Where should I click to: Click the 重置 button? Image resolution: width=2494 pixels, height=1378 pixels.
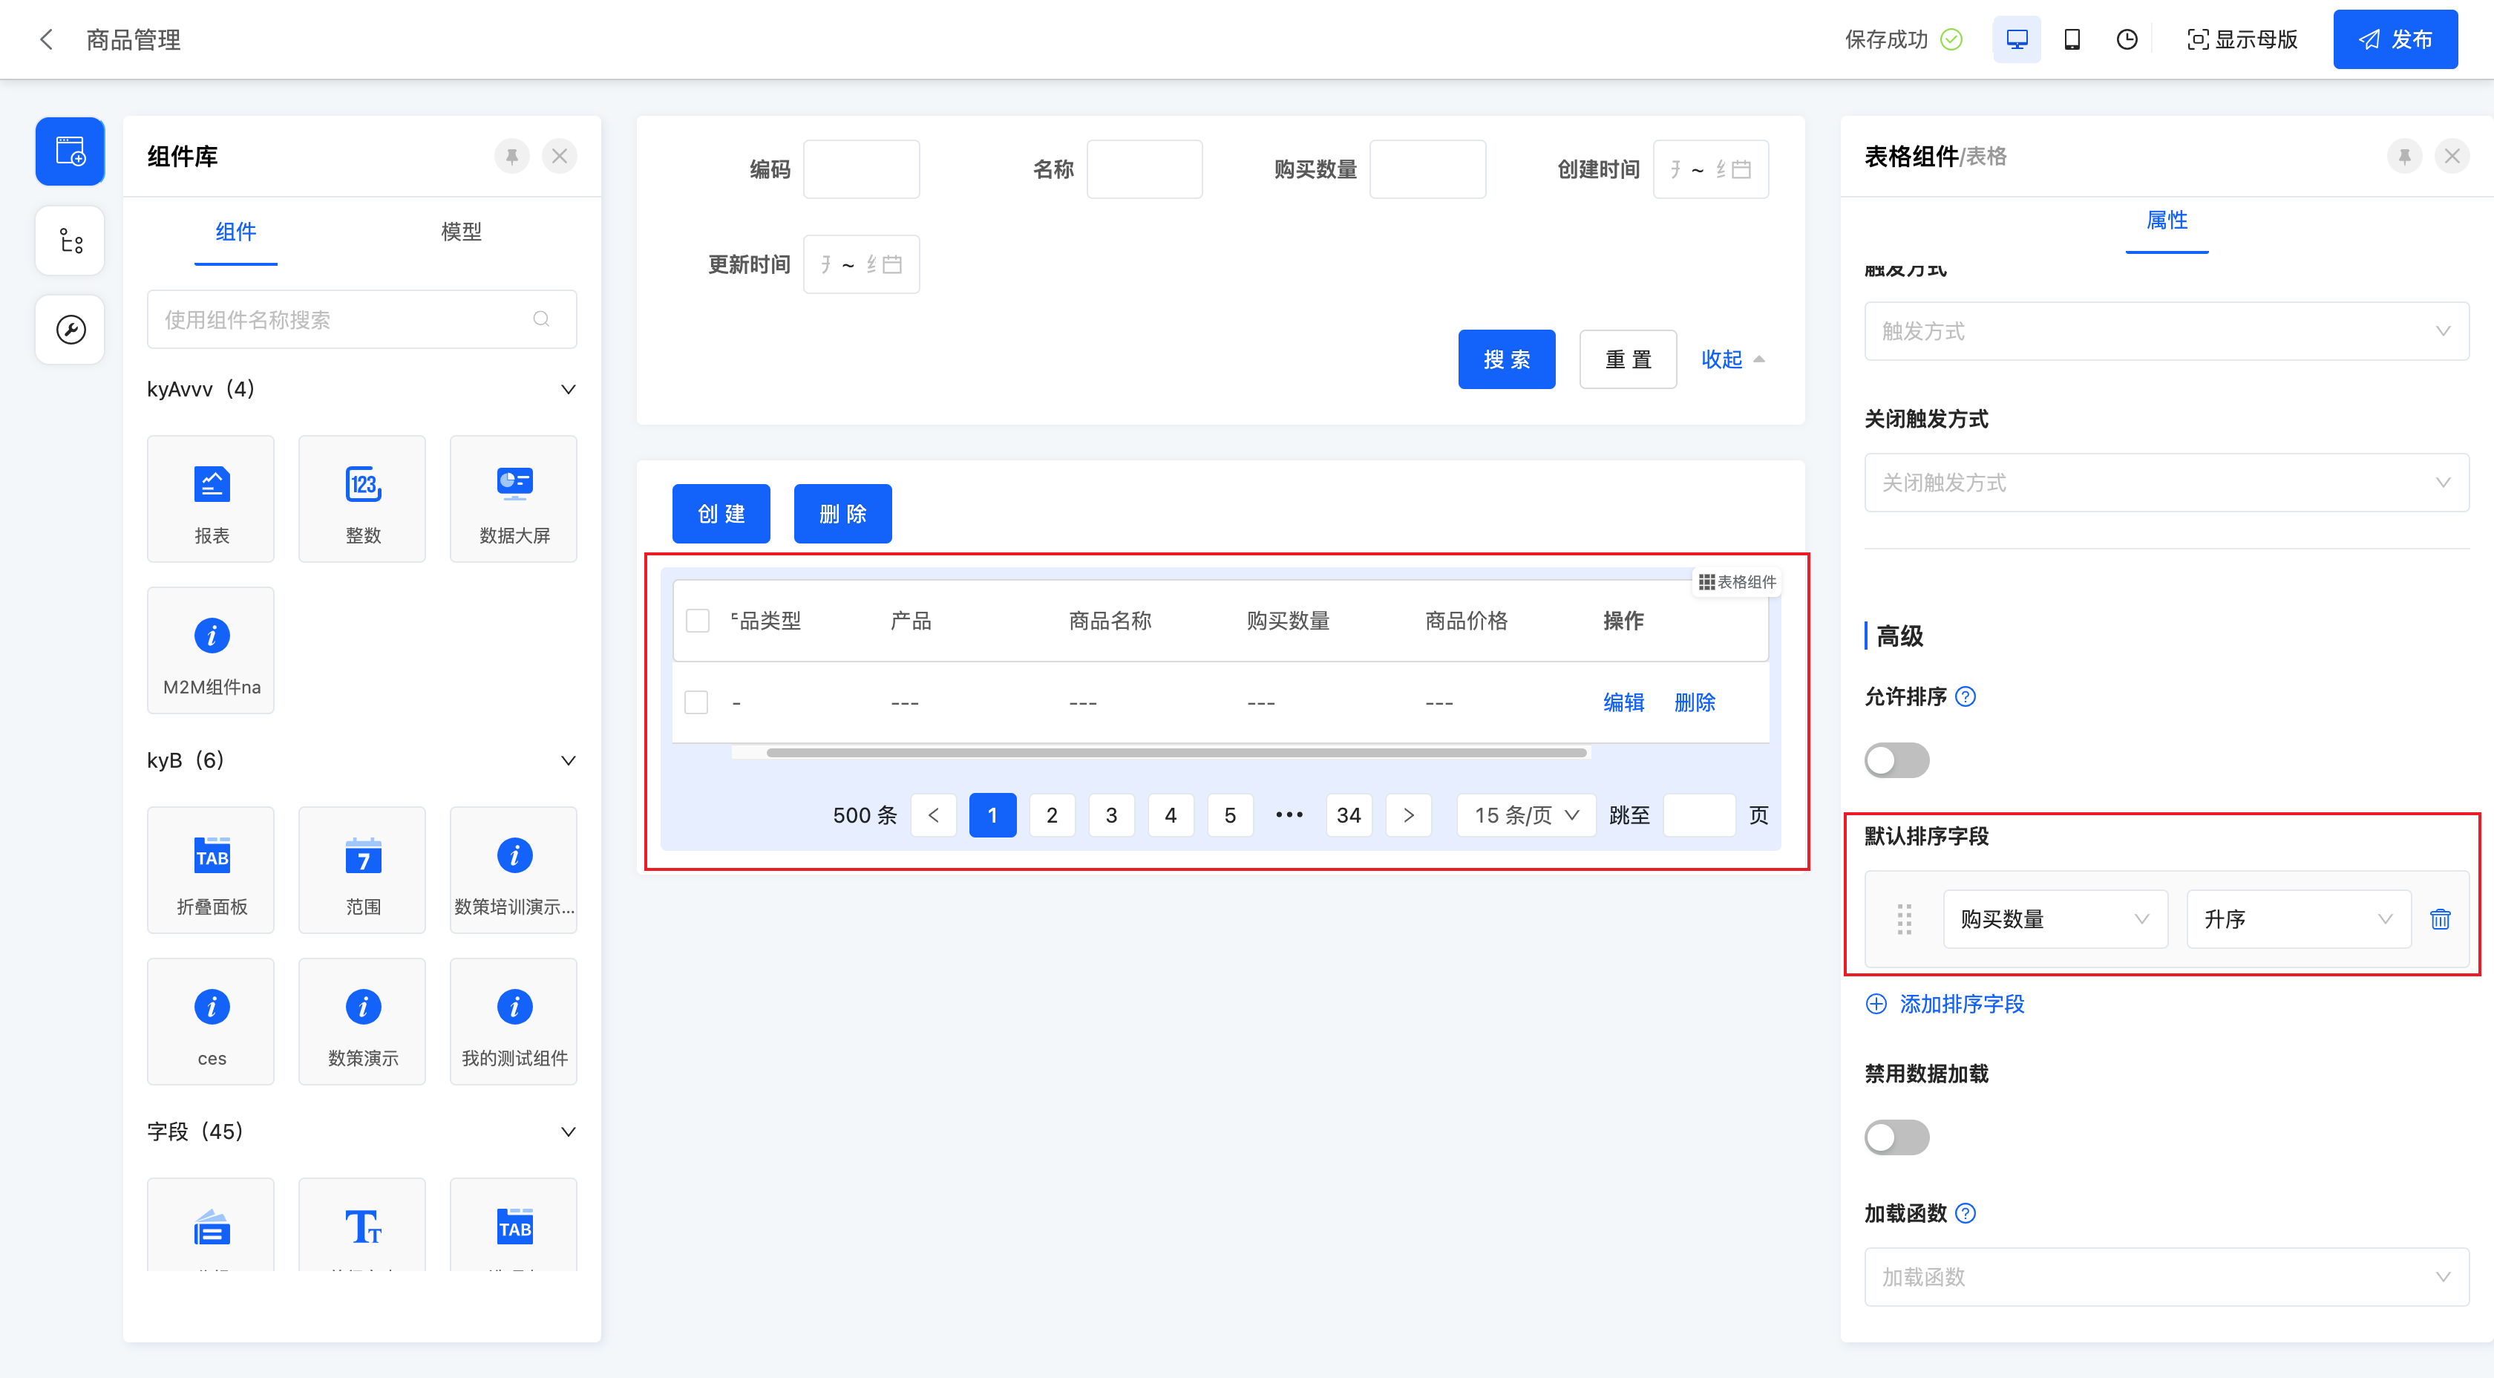click(x=1629, y=359)
